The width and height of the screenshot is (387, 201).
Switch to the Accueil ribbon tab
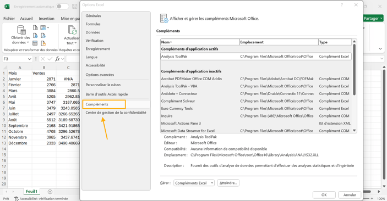pyautogui.click(x=26, y=19)
